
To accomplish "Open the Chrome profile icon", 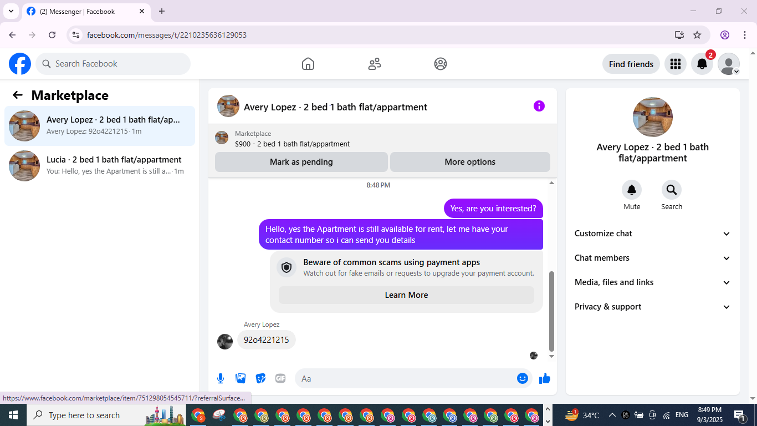I will 725,35.
